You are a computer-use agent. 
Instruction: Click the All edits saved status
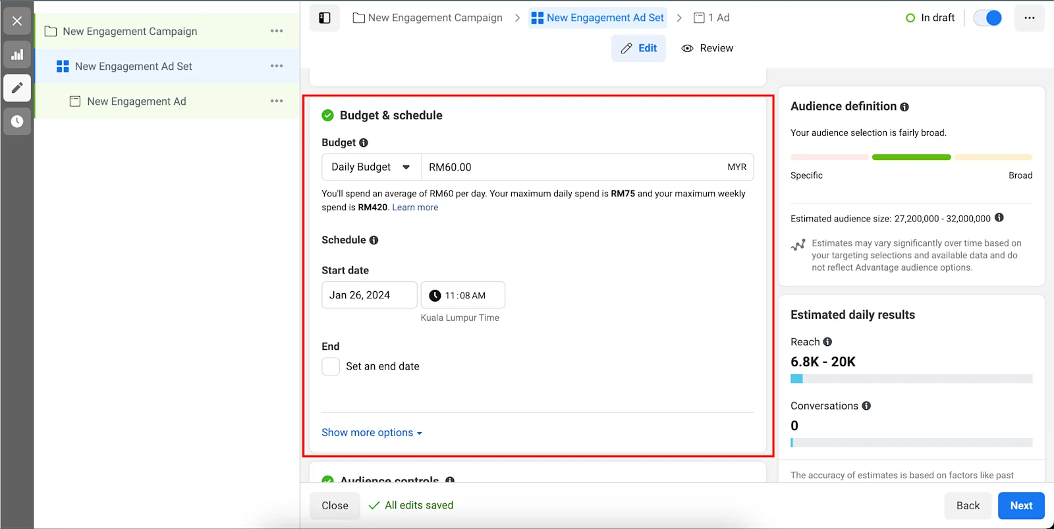click(x=411, y=505)
